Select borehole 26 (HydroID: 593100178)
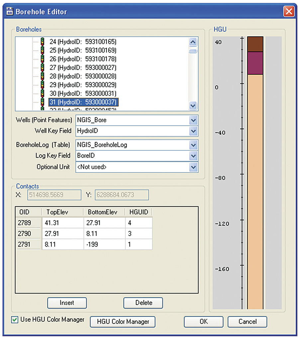Image resolution: width=299 pixels, height=338 pixels. [x=83, y=59]
